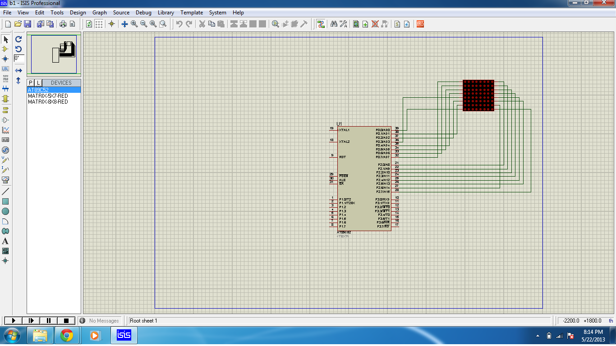The height and width of the screenshot is (346, 616).
Task: Select the Generator Mode tool
Action: pyautogui.click(x=5, y=150)
